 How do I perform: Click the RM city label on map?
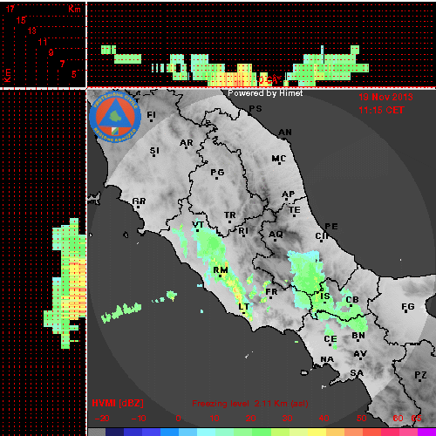(x=221, y=270)
